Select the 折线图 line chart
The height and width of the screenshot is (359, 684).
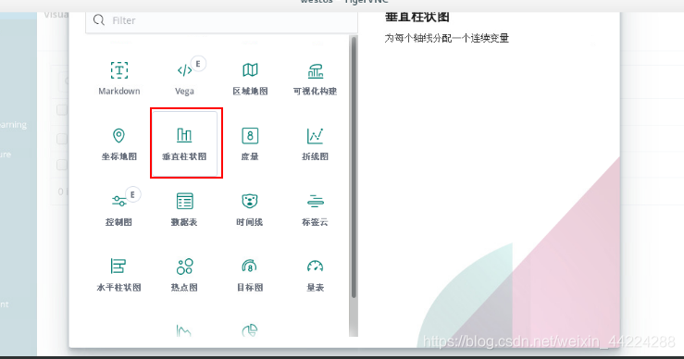315,144
